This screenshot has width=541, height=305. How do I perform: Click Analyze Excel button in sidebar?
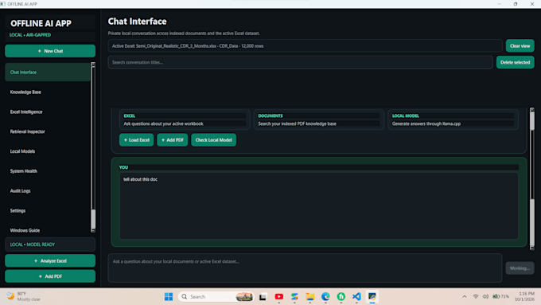coord(50,260)
